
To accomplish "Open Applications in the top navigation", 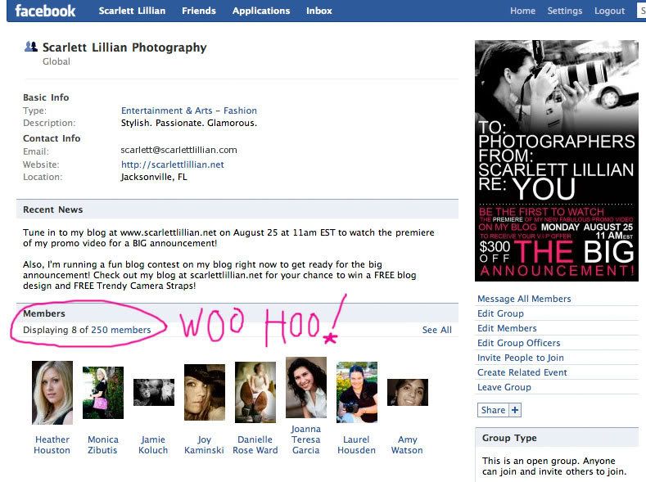I will tap(261, 11).
